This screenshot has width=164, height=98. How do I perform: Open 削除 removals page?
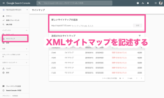point(8,43)
